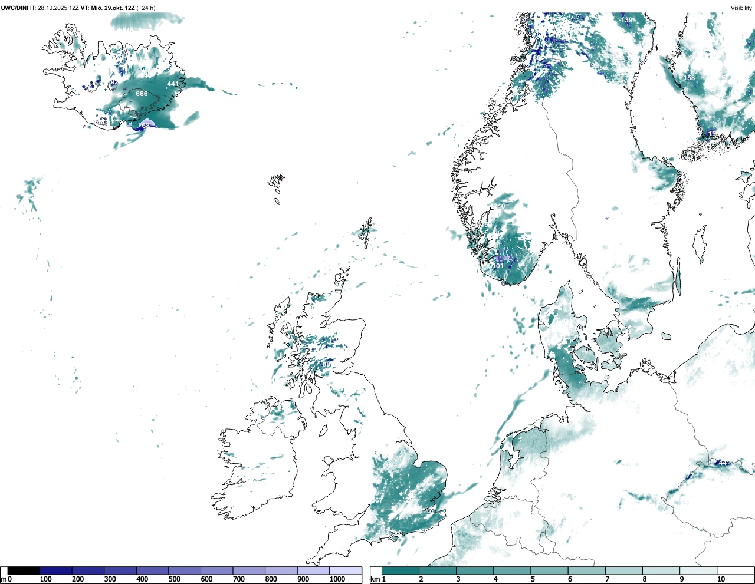Click the "Visibility" title at top right
Screen dimensions: 755x584
[741, 8]
